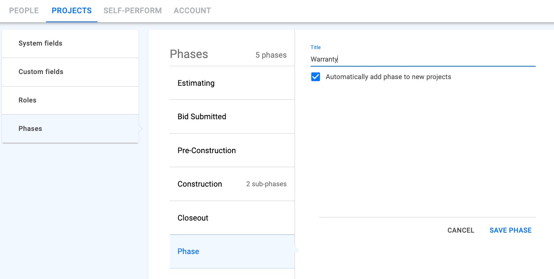Viewport: 554px width, 279px height.
Task: Switch to the SELF-PERFORM tab
Action: click(x=133, y=11)
